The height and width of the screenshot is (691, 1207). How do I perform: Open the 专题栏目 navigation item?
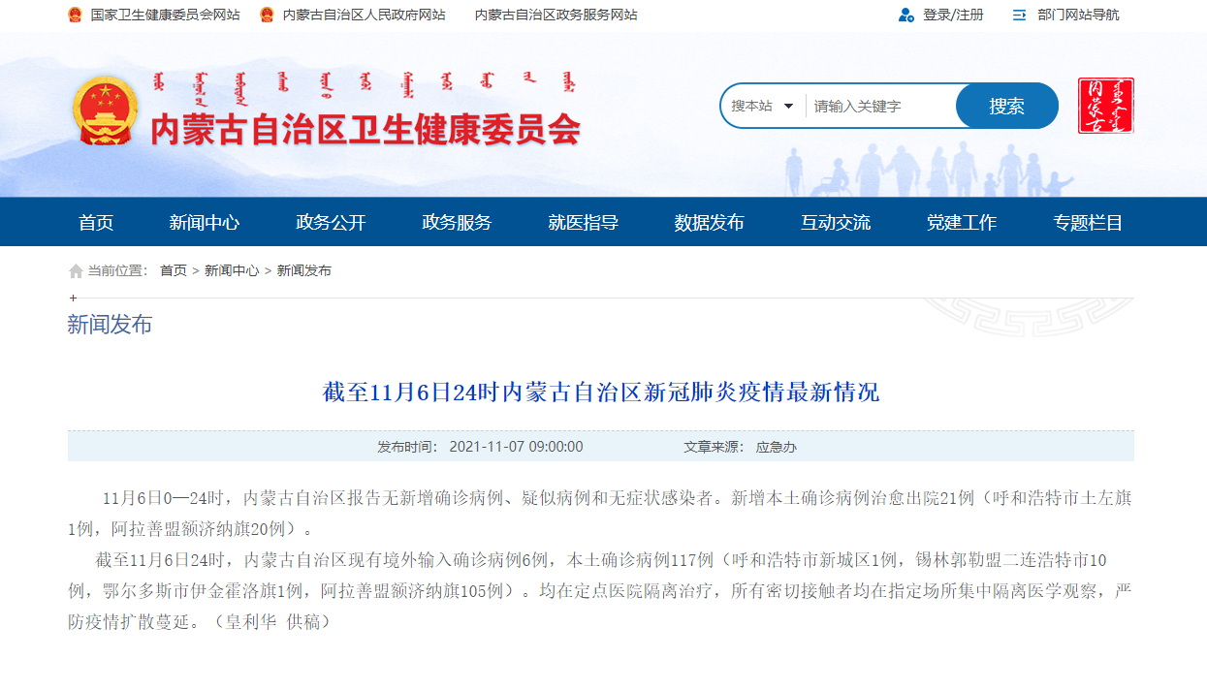(1088, 222)
